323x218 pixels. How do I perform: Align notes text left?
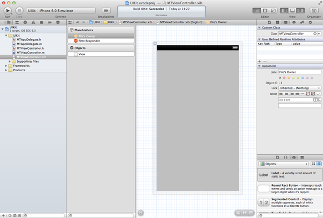pyautogui.click(x=281, y=94)
